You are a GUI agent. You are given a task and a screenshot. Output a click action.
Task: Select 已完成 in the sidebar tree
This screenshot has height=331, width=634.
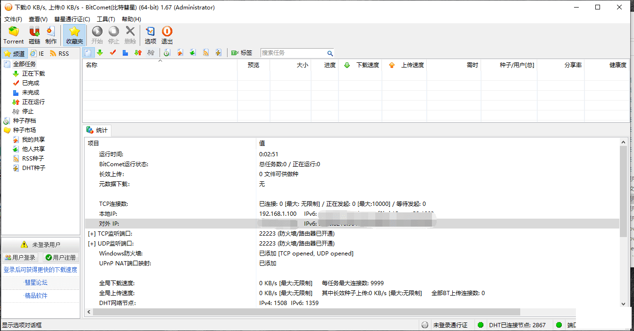click(x=31, y=83)
